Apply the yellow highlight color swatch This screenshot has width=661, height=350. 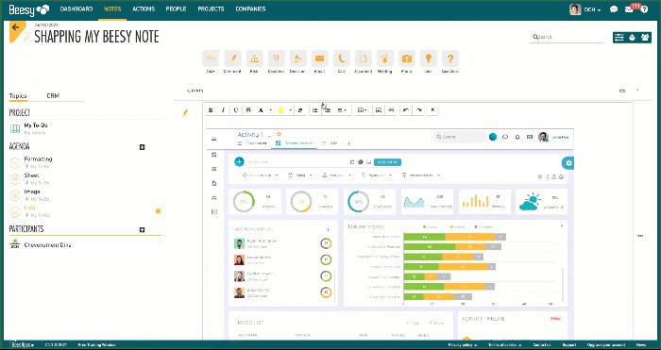pos(280,110)
